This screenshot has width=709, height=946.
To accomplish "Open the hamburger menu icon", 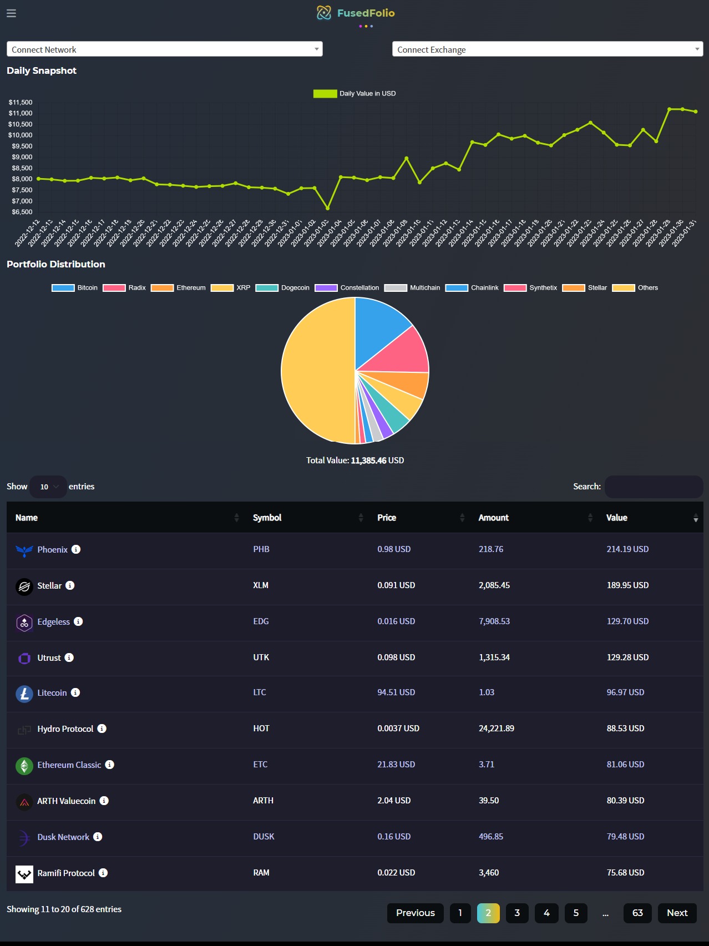I will [x=11, y=13].
